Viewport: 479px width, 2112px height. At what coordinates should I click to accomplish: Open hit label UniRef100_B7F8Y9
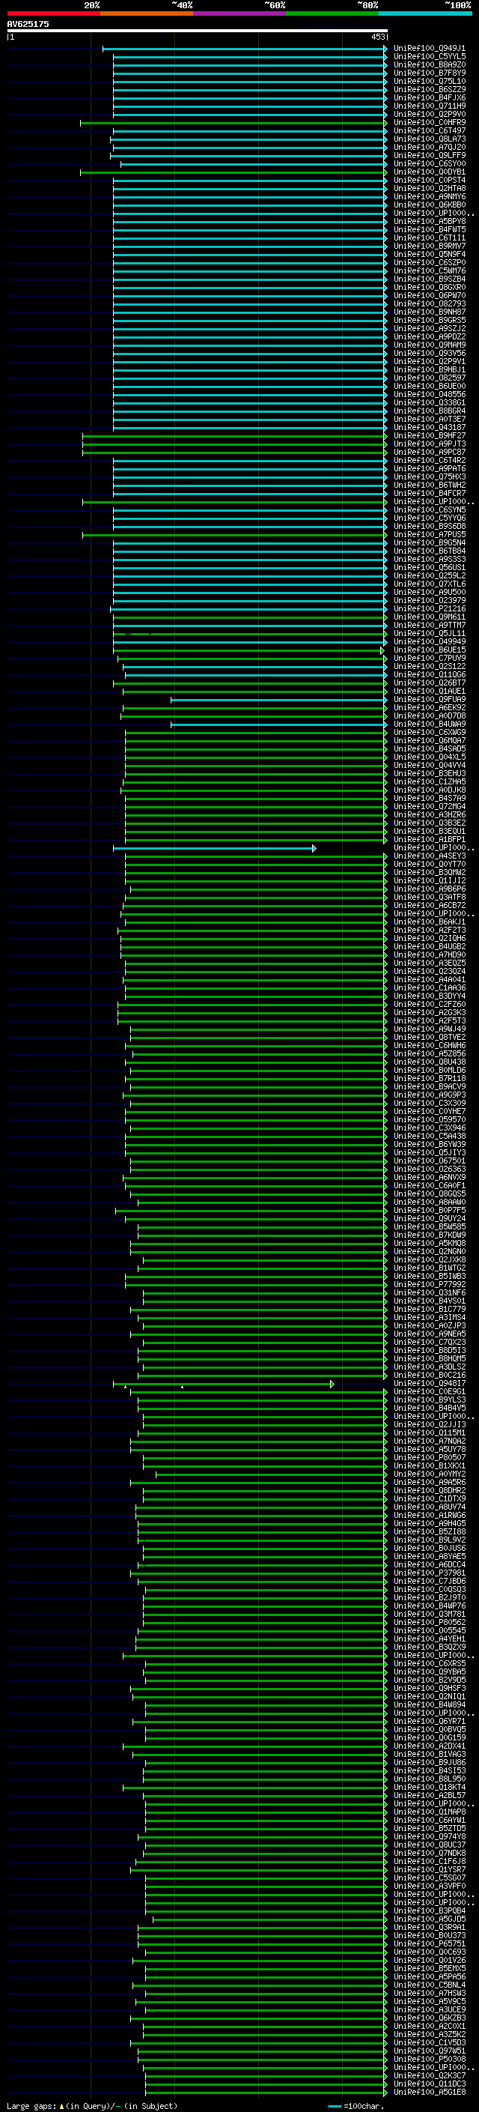coord(430,73)
